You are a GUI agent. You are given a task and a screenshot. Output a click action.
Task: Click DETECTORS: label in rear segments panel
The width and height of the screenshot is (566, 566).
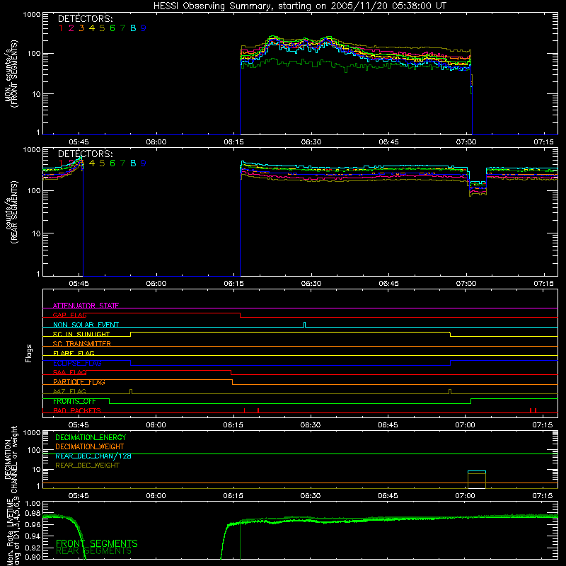click(86, 154)
